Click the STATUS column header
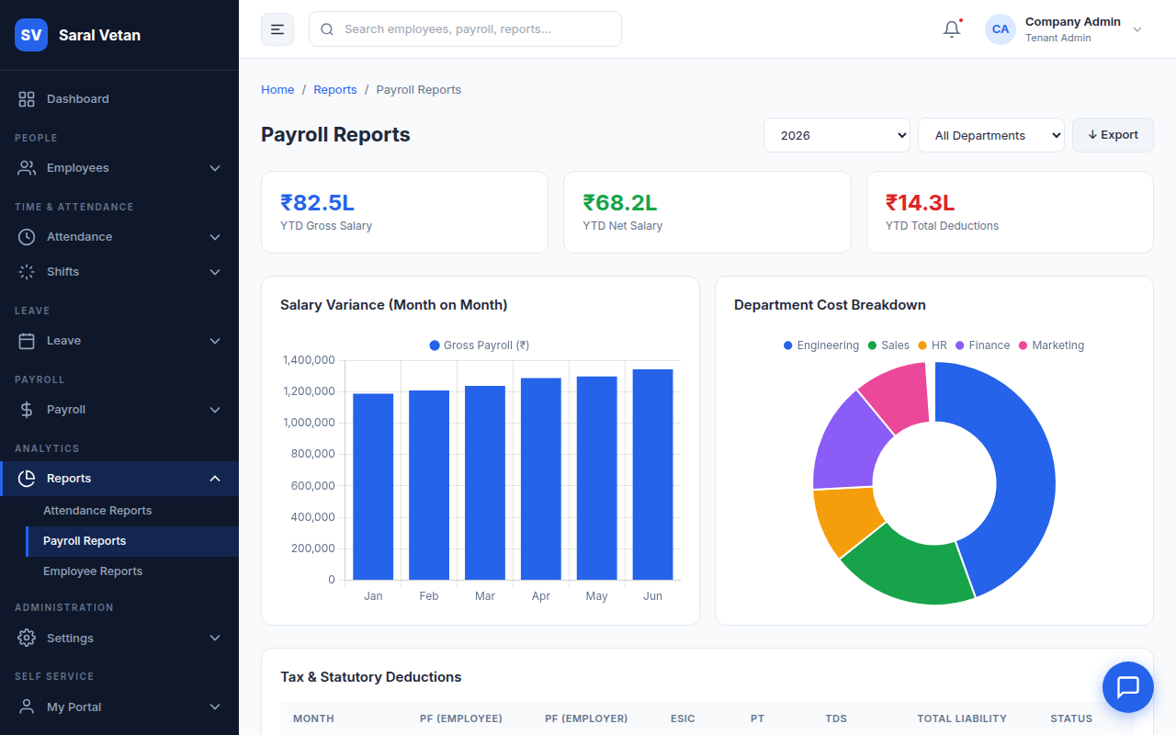Screen dimensions: 1176x735 point(1071,718)
